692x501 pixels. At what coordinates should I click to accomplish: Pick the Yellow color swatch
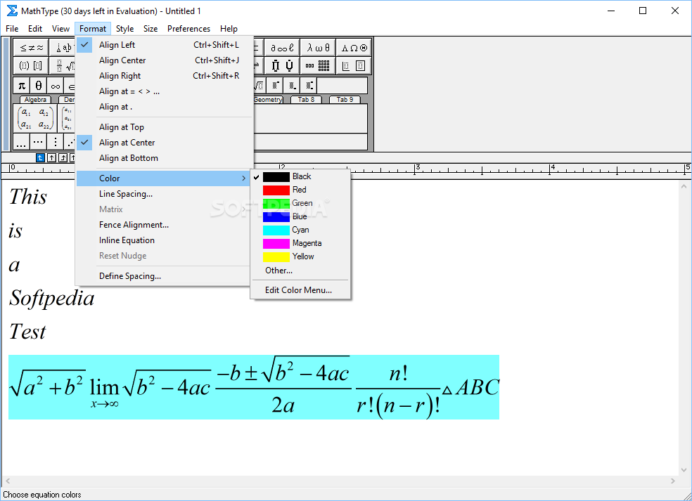pyautogui.click(x=276, y=256)
